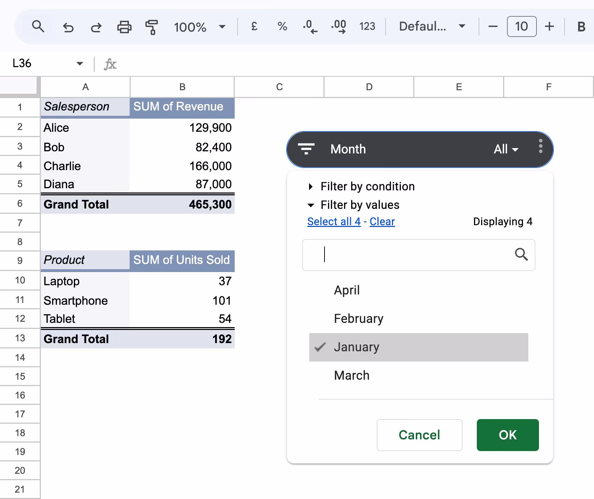Click the Redo icon
This screenshot has width=594, height=499.
point(96,26)
